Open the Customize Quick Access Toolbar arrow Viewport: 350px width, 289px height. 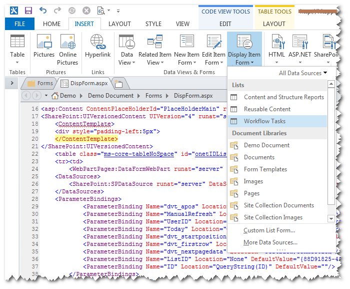tap(118, 11)
